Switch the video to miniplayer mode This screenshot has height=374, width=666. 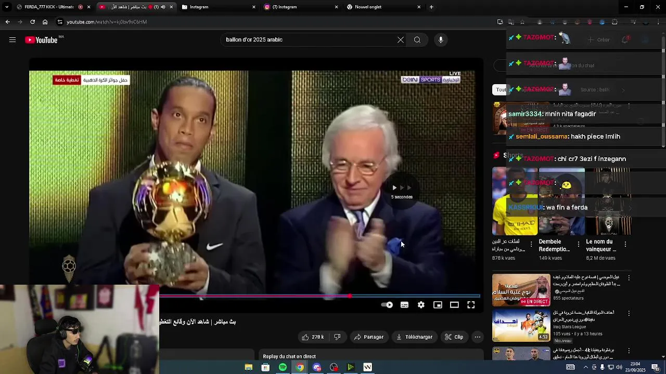(438, 305)
